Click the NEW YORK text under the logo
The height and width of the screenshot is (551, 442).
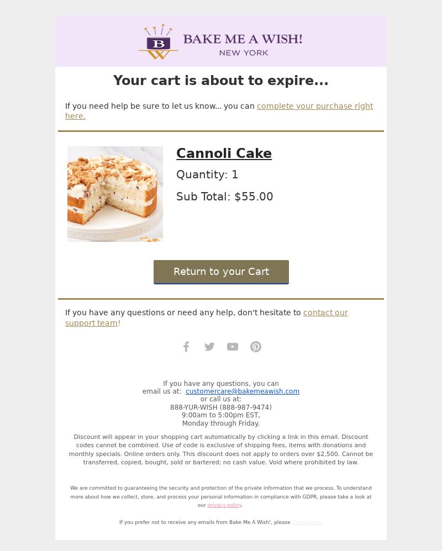pyautogui.click(x=244, y=52)
